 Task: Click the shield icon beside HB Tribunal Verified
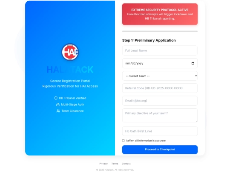tap(56, 98)
